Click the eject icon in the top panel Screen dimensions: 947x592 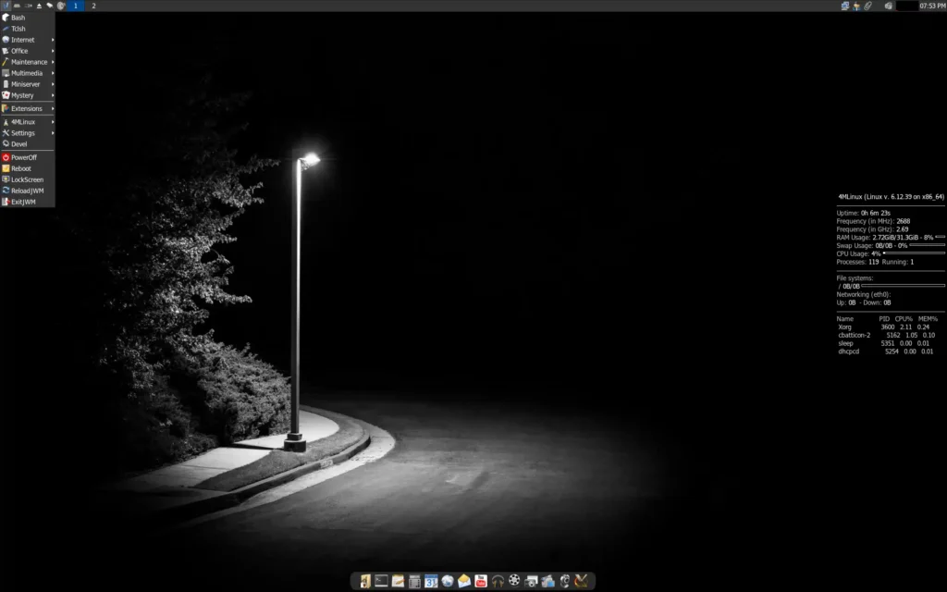click(41, 6)
